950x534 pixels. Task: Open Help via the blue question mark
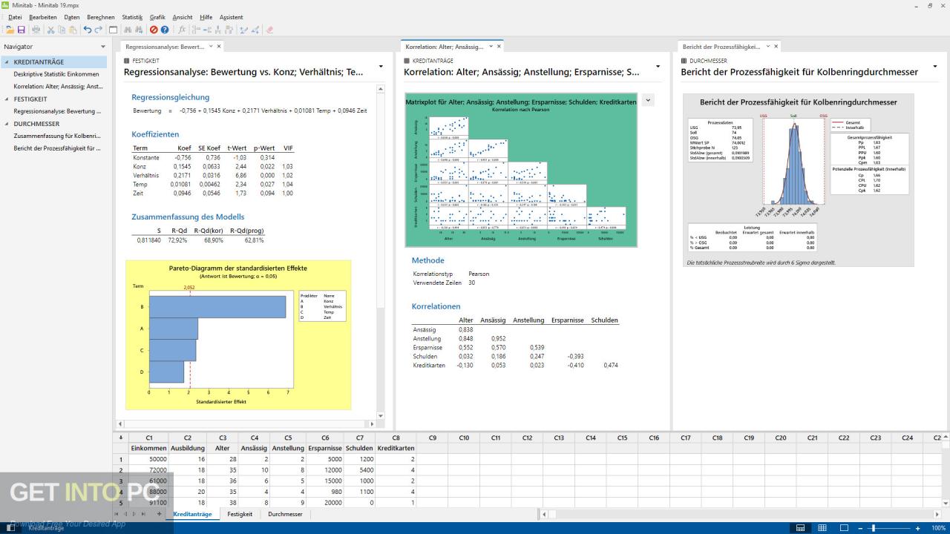coord(165,30)
